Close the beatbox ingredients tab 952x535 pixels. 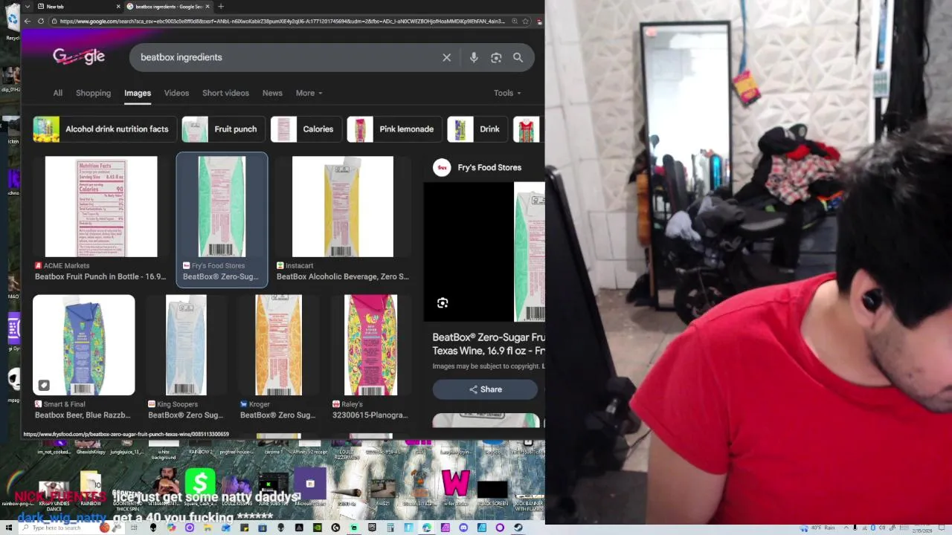(x=208, y=6)
